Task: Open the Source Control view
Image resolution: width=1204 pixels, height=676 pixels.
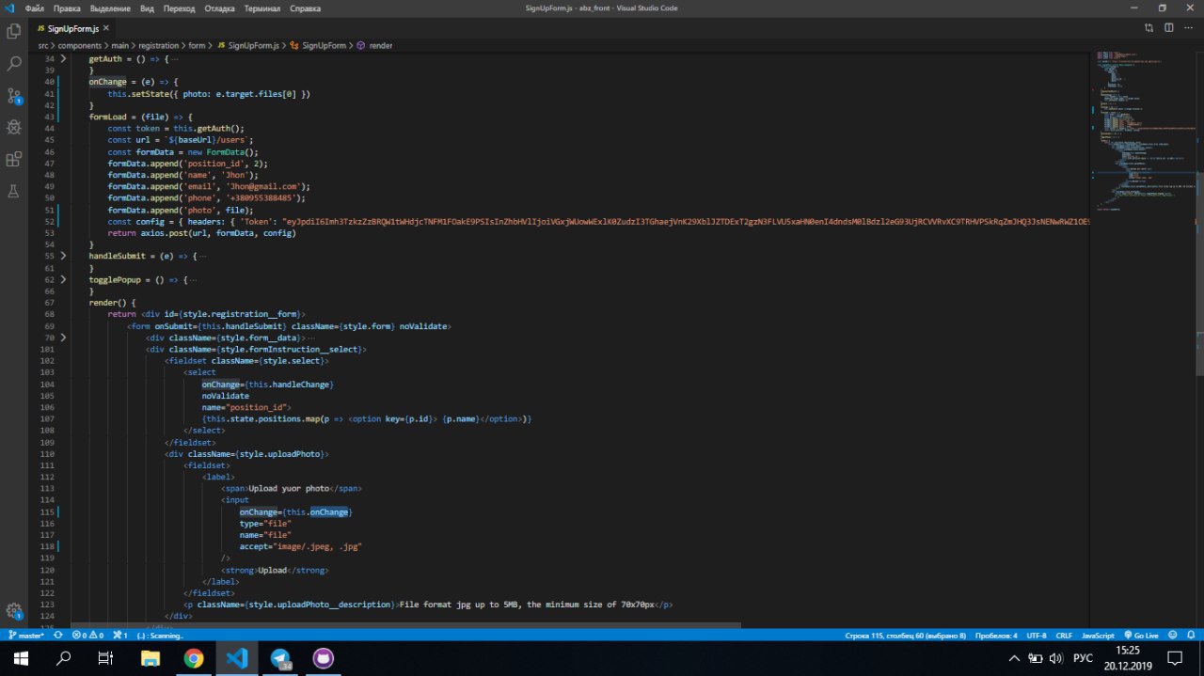Action: click(x=14, y=96)
